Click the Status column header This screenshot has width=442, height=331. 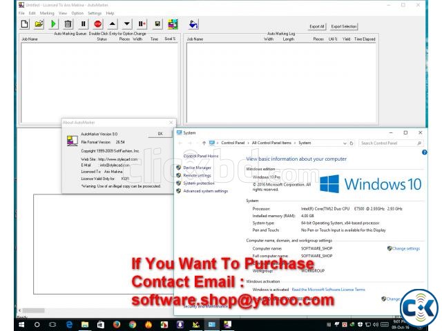pyautogui.click(x=102, y=39)
